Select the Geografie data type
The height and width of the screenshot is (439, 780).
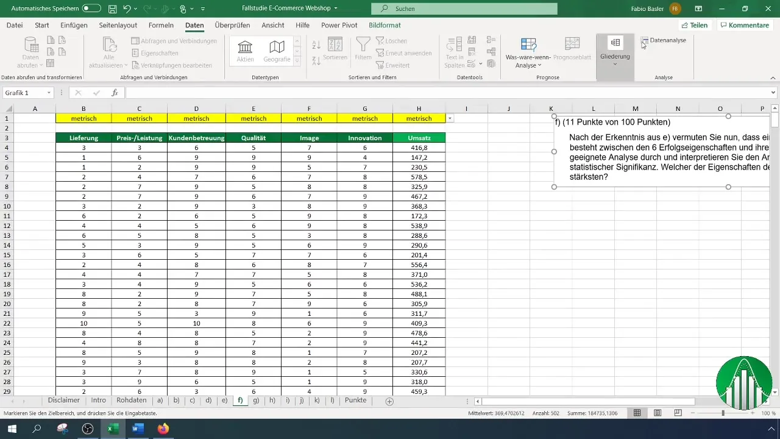(277, 51)
